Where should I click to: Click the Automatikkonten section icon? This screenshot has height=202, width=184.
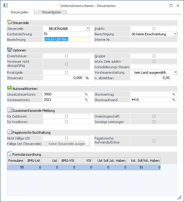(9, 88)
